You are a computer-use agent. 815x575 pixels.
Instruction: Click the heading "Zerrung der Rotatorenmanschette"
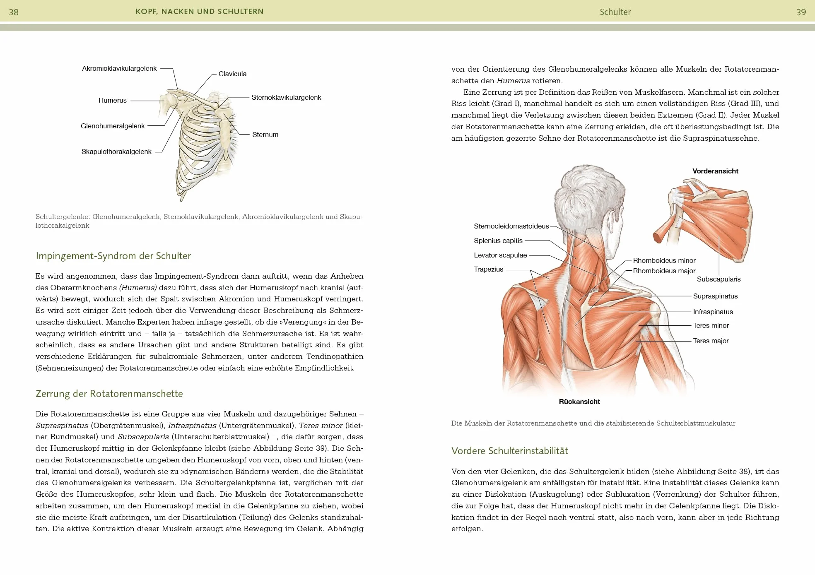point(109,394)
